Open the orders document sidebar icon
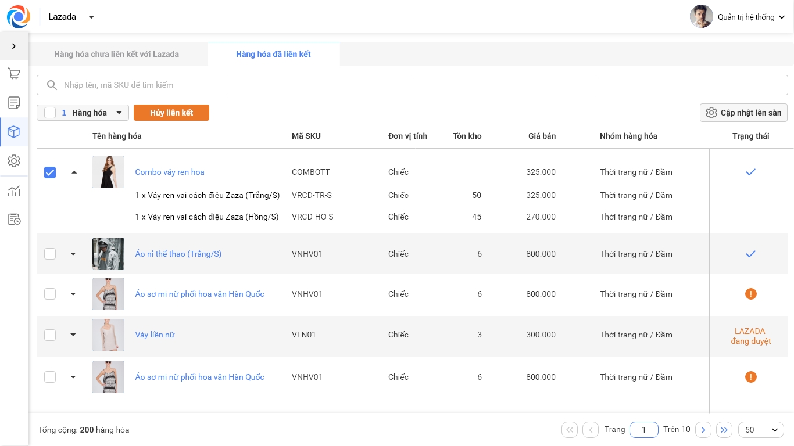 tap(14, 103)
